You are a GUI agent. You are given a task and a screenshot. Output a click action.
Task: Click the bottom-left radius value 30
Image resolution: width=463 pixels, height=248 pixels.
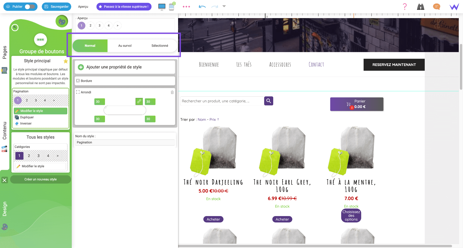pyautogui.click(x=100, y=119)
